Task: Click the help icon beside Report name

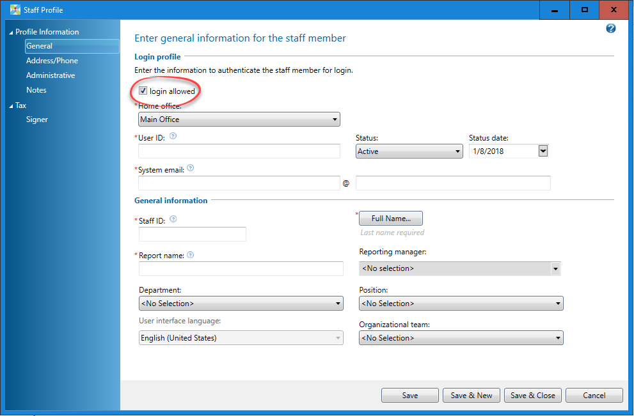Action: [191, 255]
